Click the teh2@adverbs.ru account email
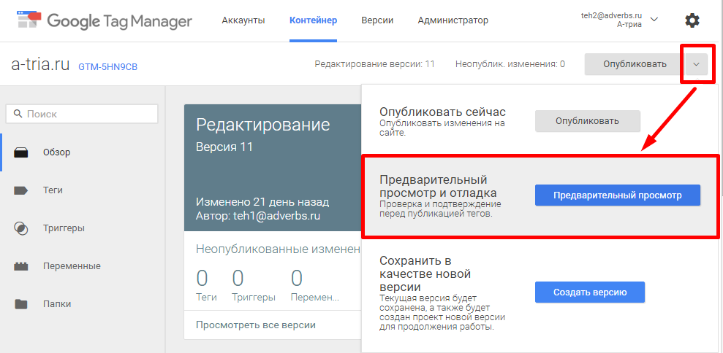723x353 pixels. tap(611, 15)
